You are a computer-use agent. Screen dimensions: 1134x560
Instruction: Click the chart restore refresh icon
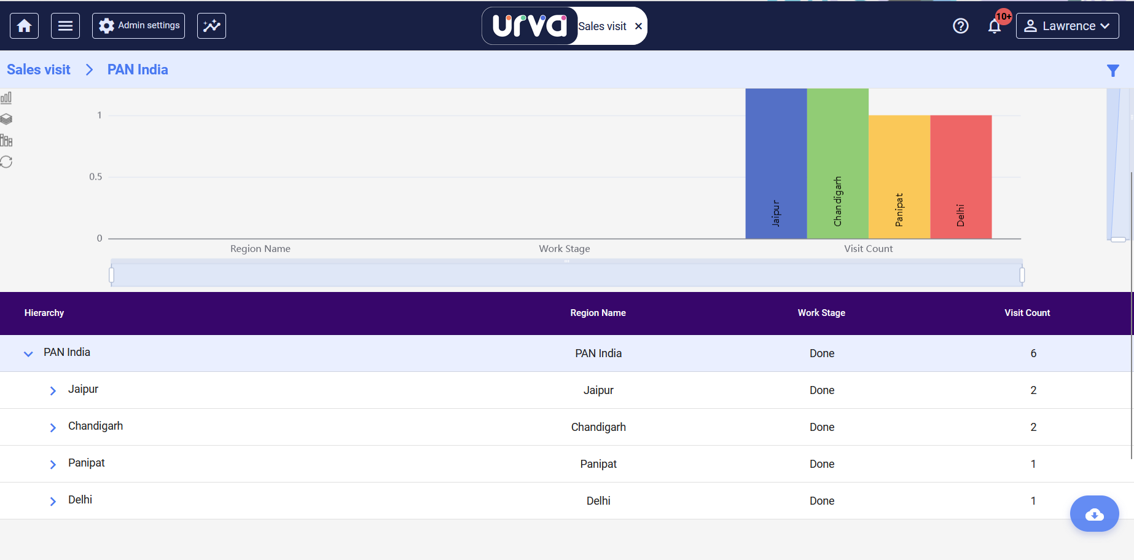(6, 162)
